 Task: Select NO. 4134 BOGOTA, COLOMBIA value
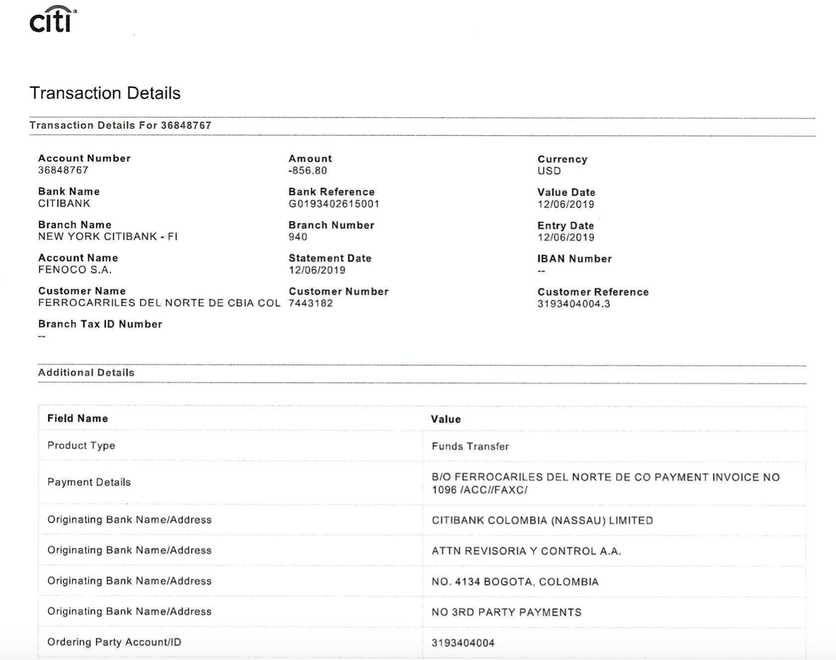tap(515, 582)
